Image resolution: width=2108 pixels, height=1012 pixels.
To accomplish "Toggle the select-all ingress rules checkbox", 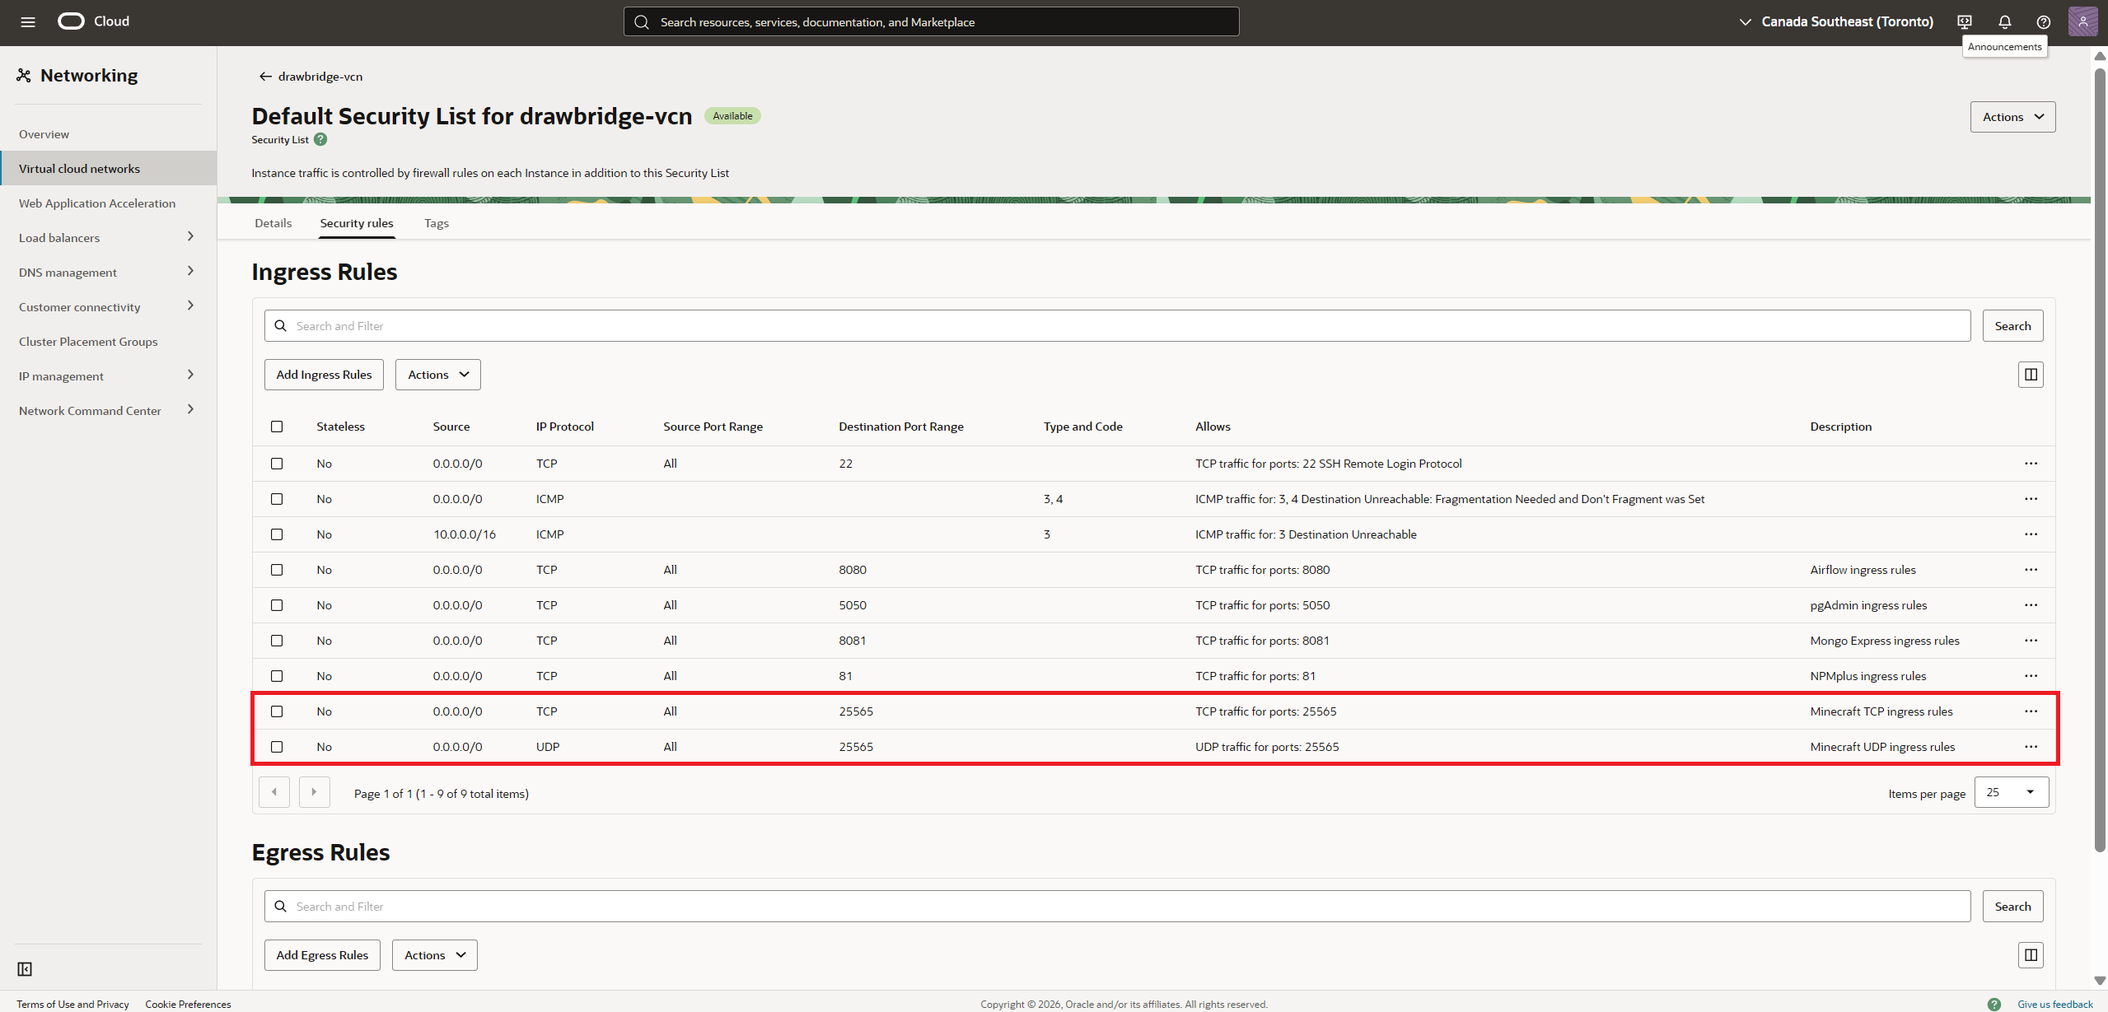I will [277, 427].
